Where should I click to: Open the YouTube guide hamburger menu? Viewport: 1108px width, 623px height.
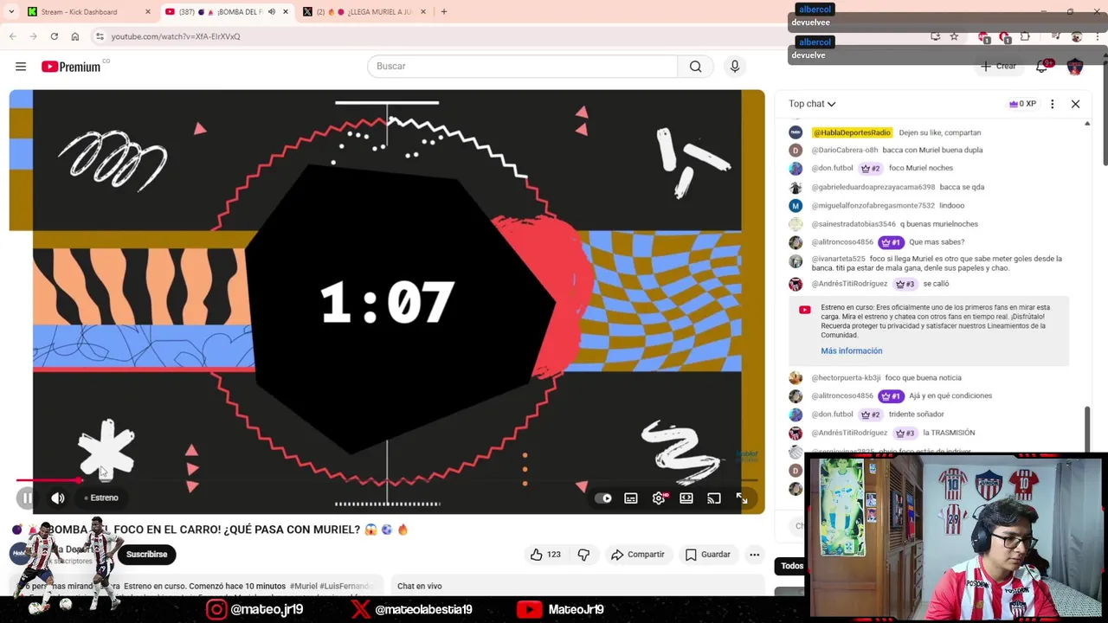pos(21,67)
